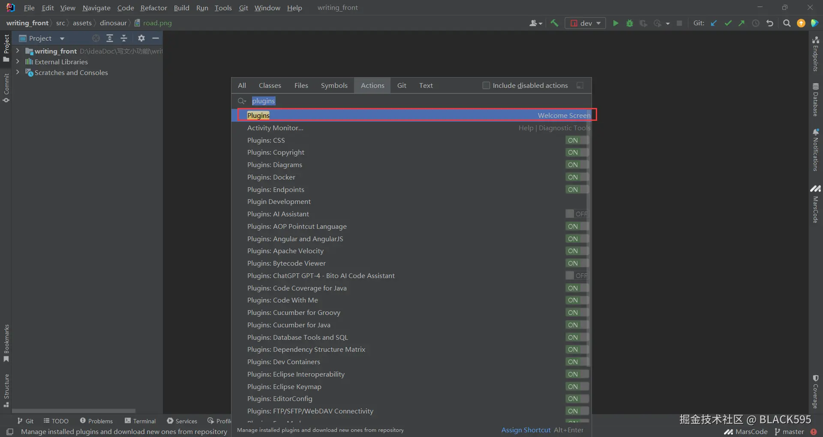Start debugging with the green bug icon

pyautogui.click(x=630, y=23)
